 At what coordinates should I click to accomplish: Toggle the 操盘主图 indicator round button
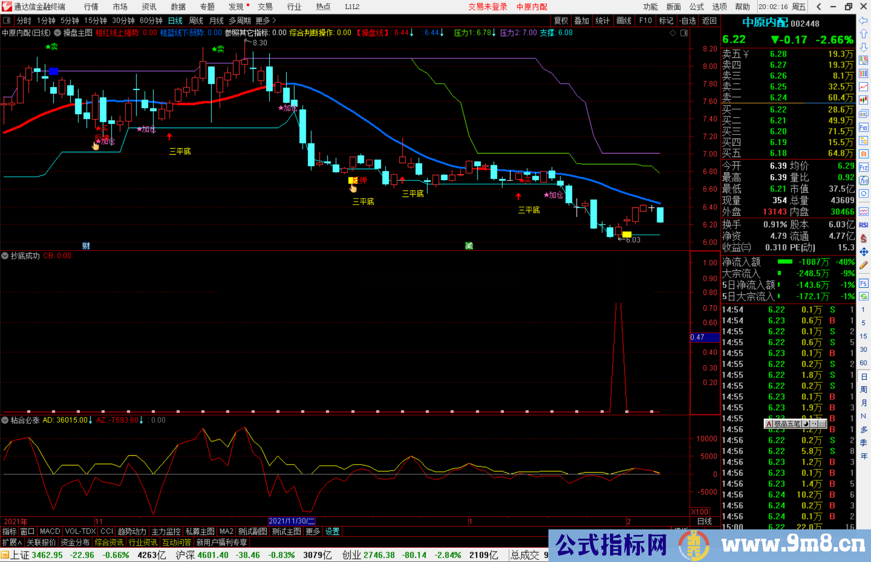click(58, 33)
